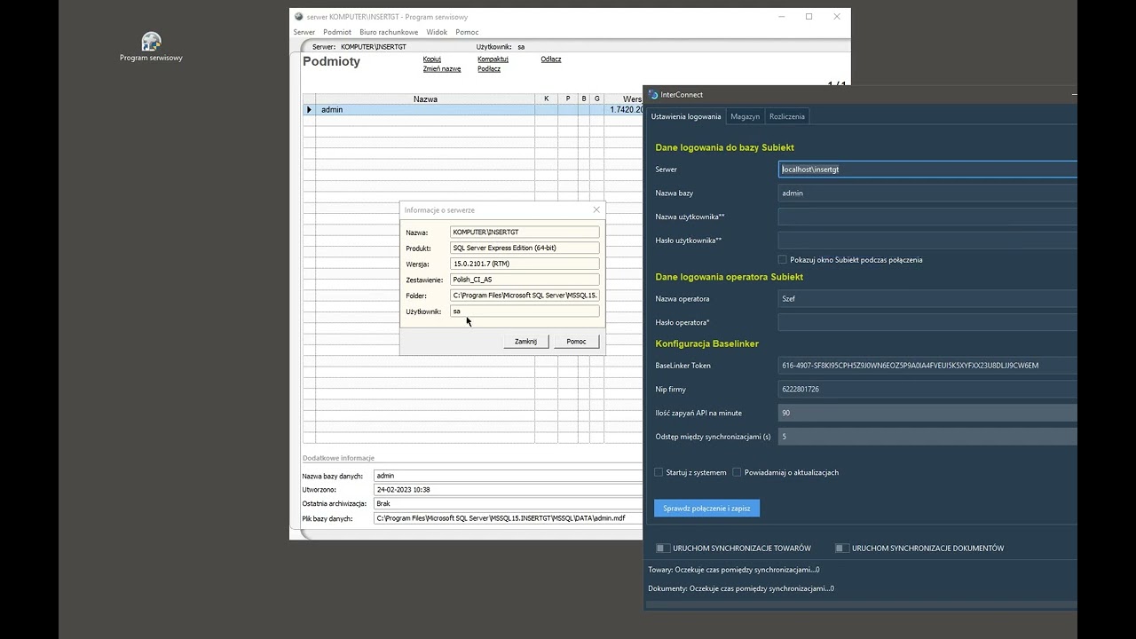
Task: Open the Biuro rachunkowe menu
Action: click(389, 32)
